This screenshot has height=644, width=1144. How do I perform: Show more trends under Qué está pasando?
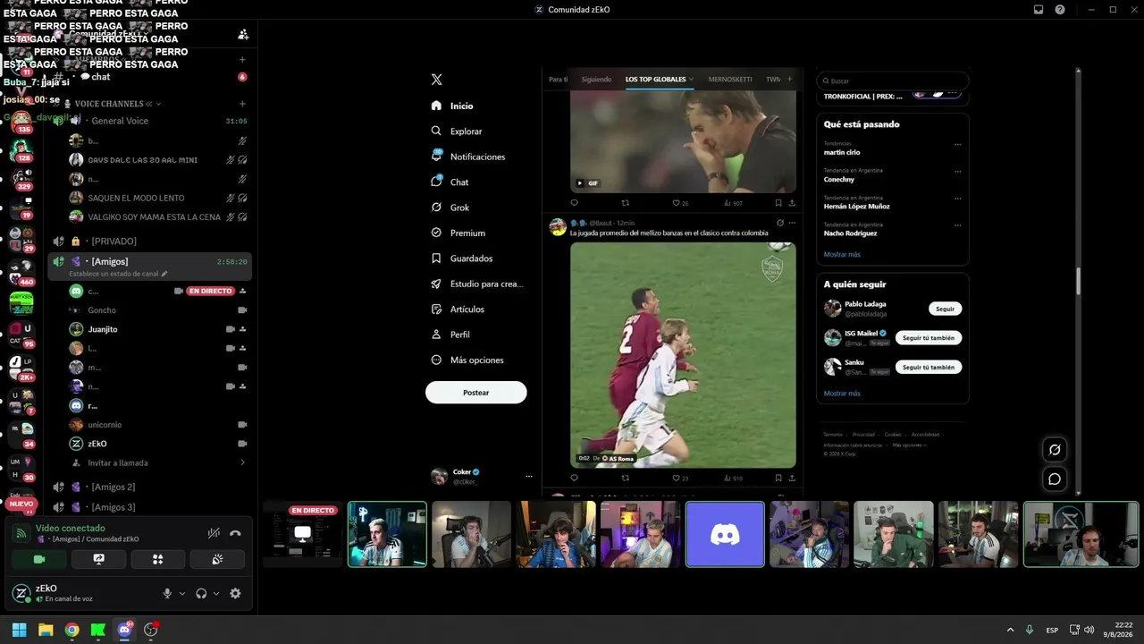842,255
